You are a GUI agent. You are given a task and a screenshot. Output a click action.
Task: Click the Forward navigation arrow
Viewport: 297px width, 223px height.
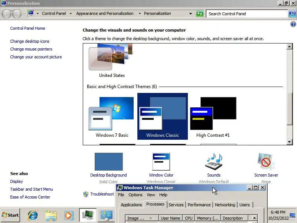click(x=17, y=14)
